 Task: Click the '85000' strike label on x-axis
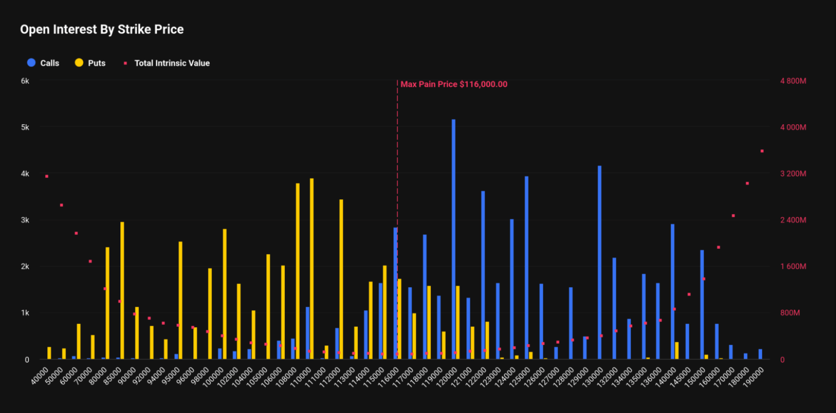coord(112,376)
